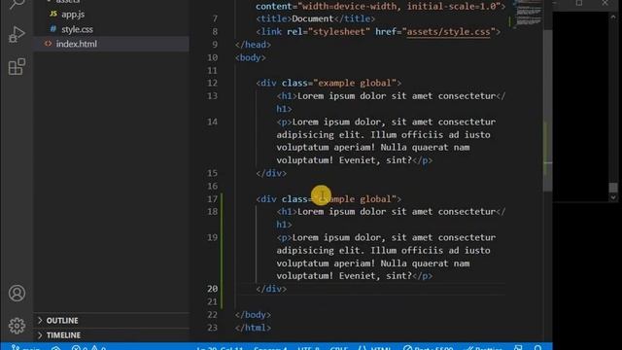This screenshot has height=350, width=622.
Task: Click line number 17
Action: coord(212,198)
